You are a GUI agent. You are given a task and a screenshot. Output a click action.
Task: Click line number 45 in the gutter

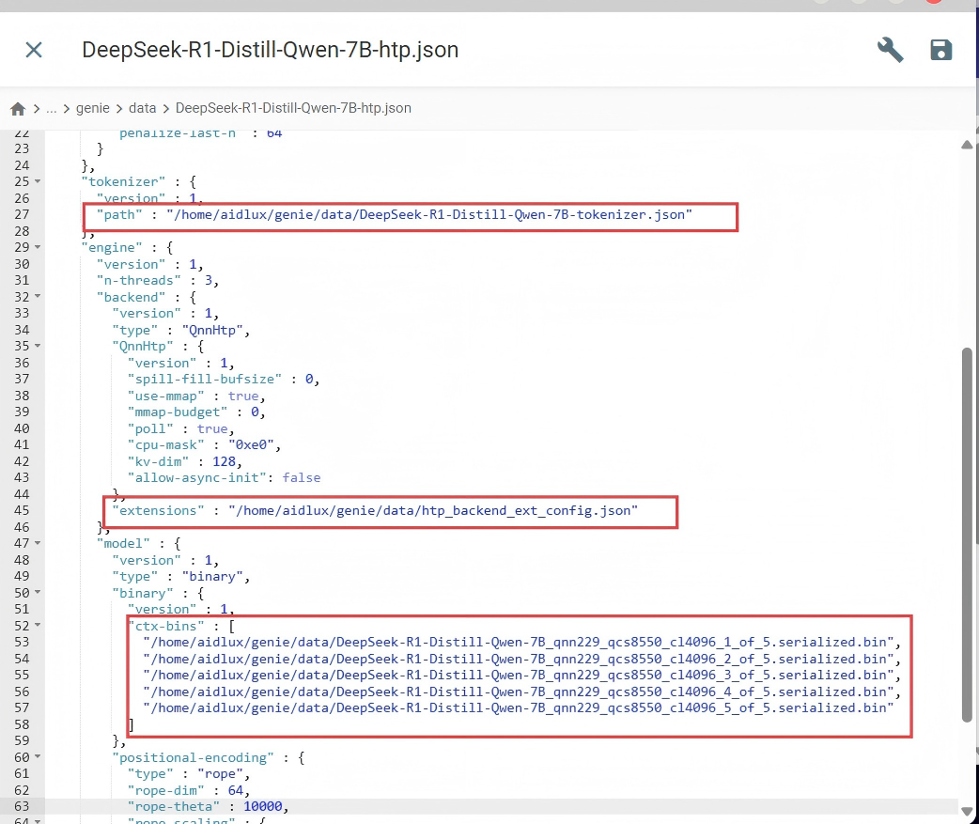22,510
